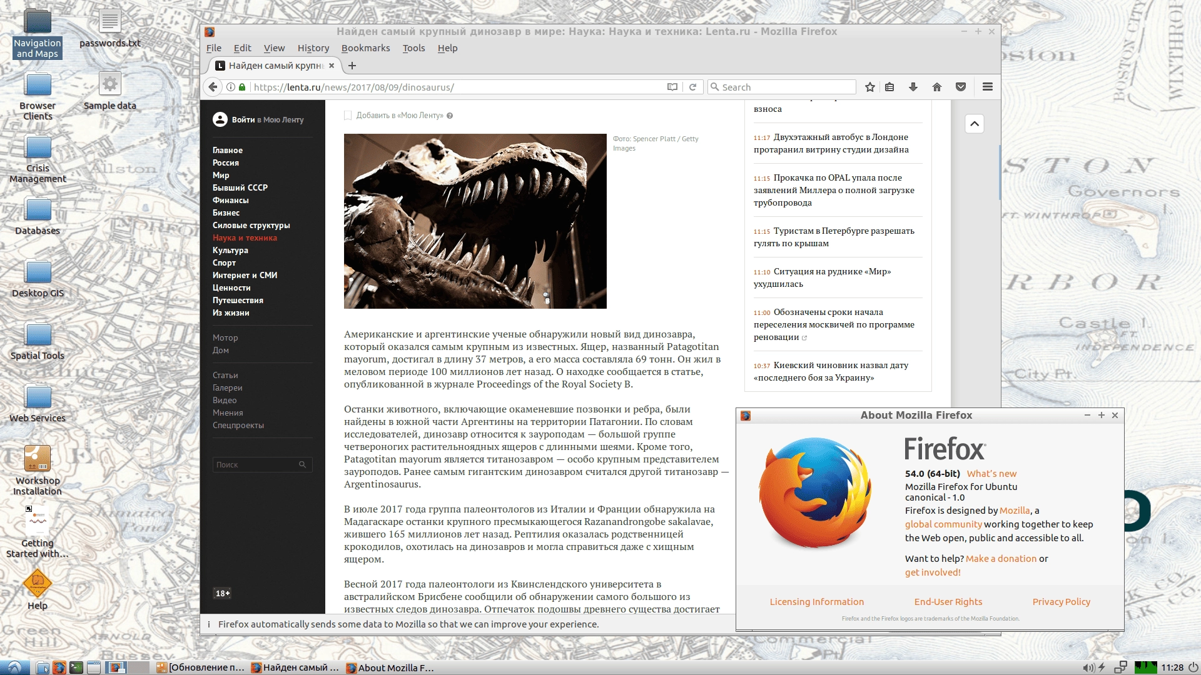Click 'Войти' login link

[243, 119]
